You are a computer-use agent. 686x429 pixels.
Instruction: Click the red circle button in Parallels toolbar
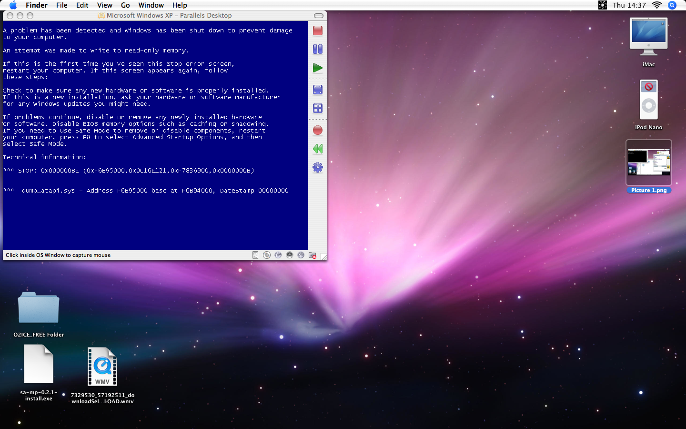click(318, 130)
